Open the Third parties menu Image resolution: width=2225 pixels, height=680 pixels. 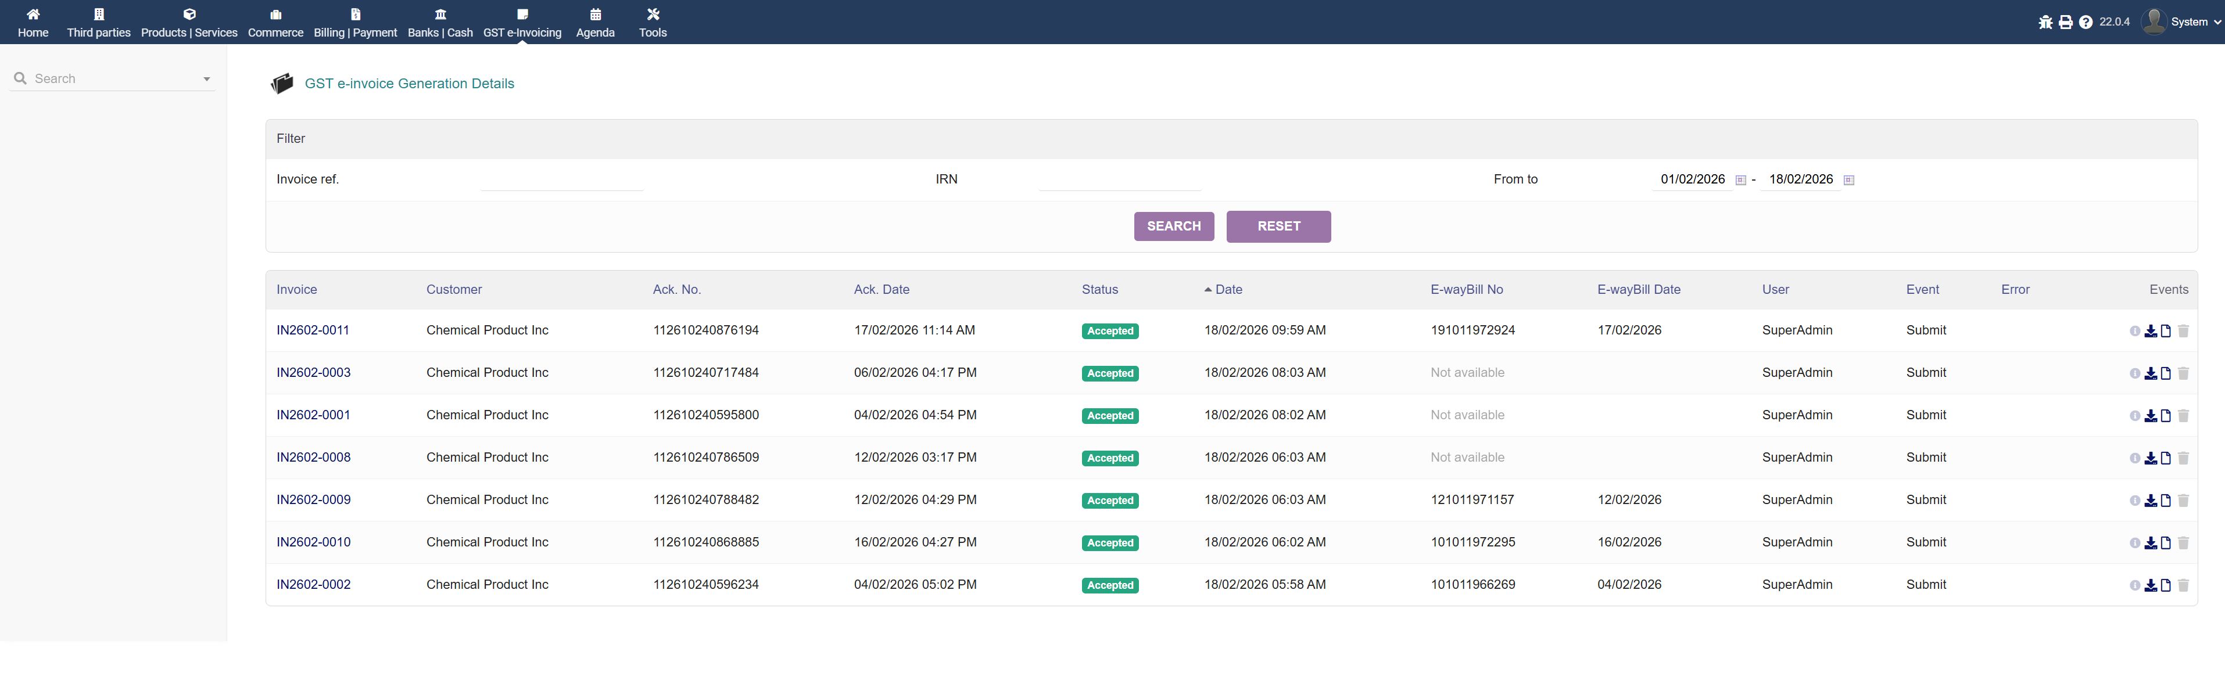coord(98,23)
